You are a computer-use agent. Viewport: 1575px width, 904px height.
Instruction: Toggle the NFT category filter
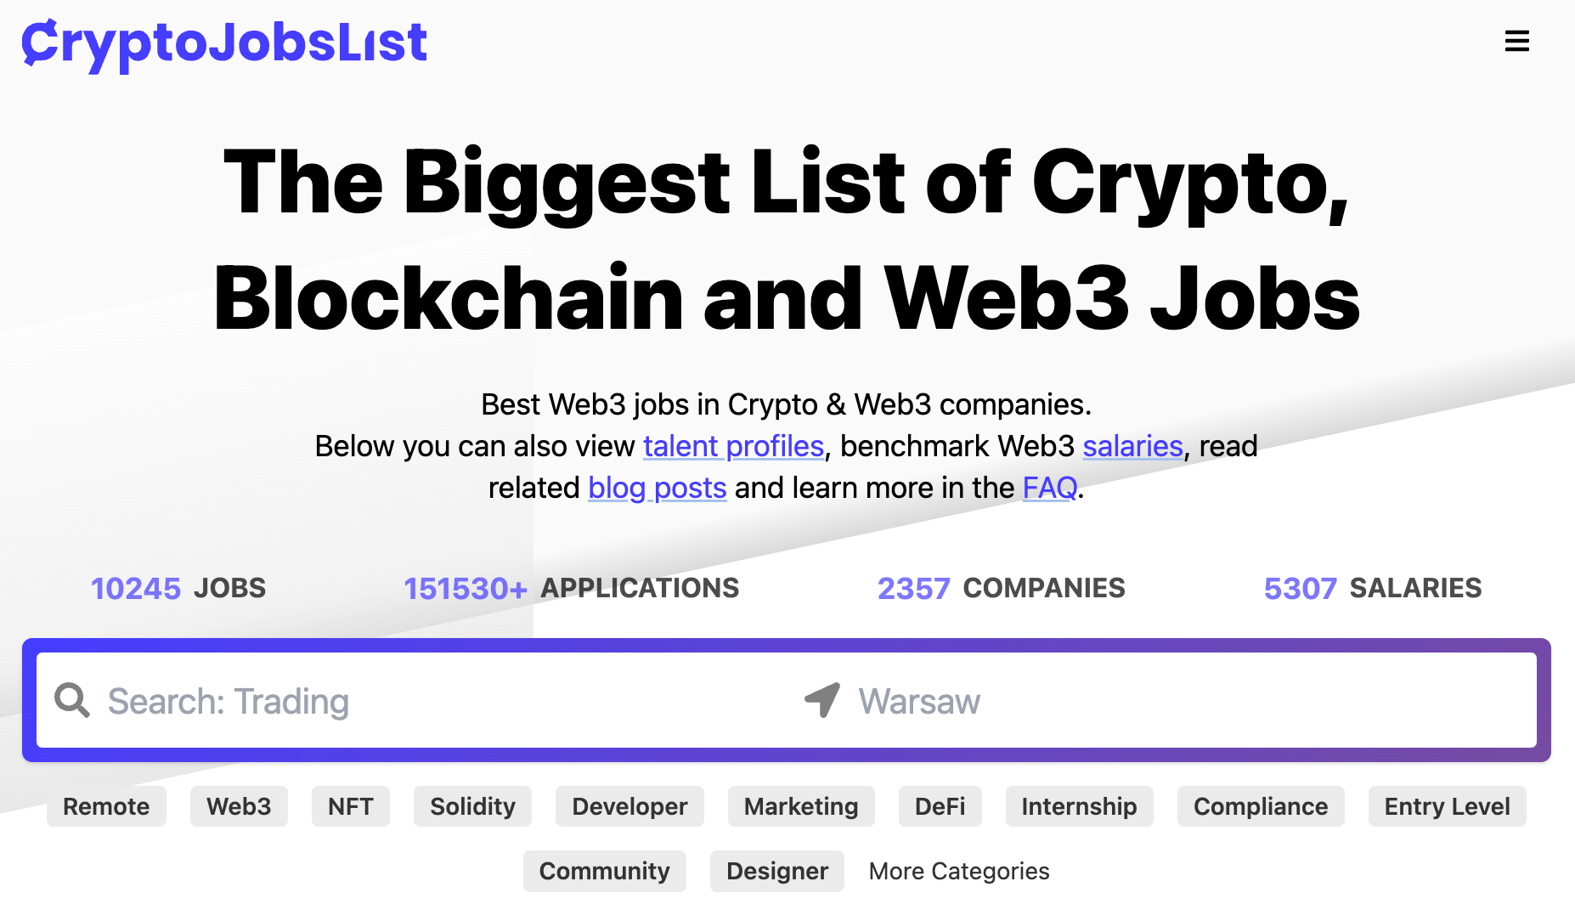click(x=351, y=806)
